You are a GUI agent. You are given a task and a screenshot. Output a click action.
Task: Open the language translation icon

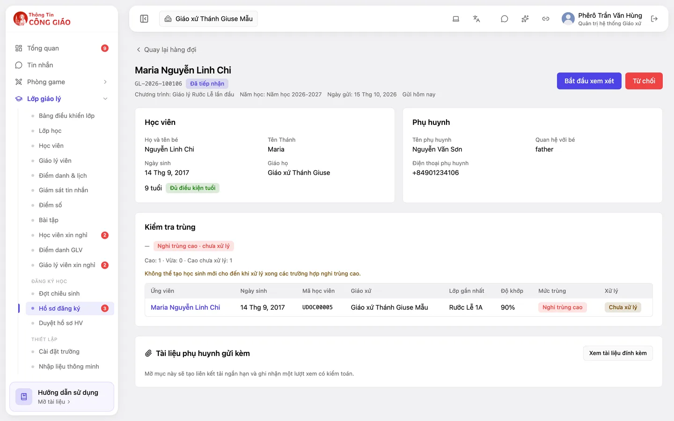point(476,19)
